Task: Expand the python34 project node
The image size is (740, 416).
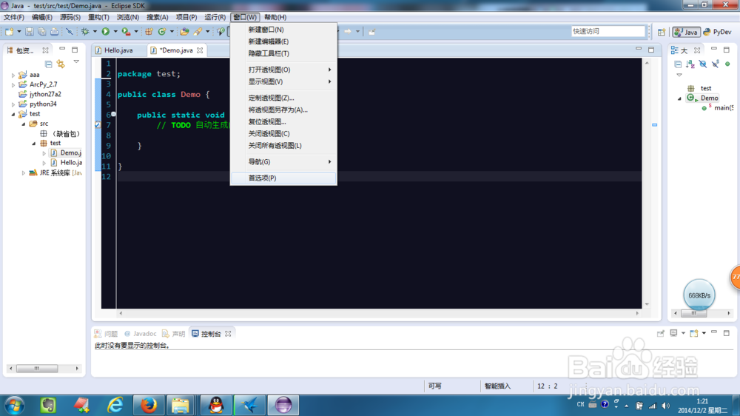Action: (13, 104)
